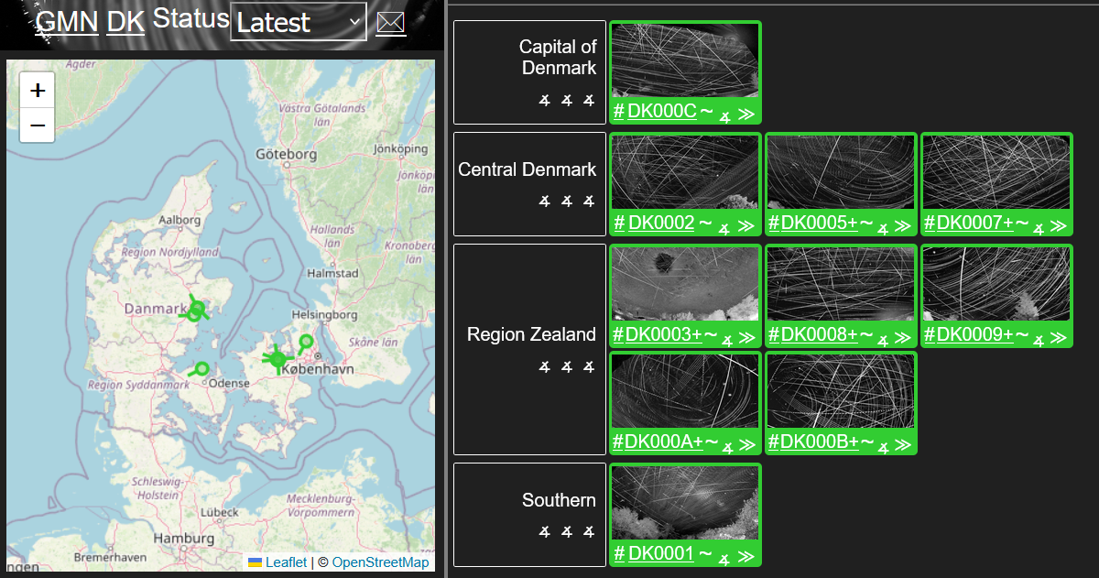Zoom in using the map plus button
This screenshot has width=1099, height=578.
tap(37, 91)
